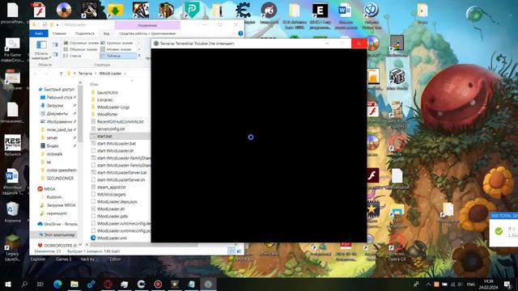Image resolution: width=518 pixels, height=291 pixels.
Task: Switch Explorer to large-icons view in status bar
Action: [240, 251]
